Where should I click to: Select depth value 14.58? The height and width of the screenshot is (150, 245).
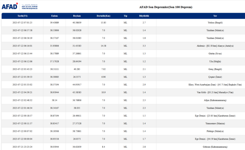104,46
